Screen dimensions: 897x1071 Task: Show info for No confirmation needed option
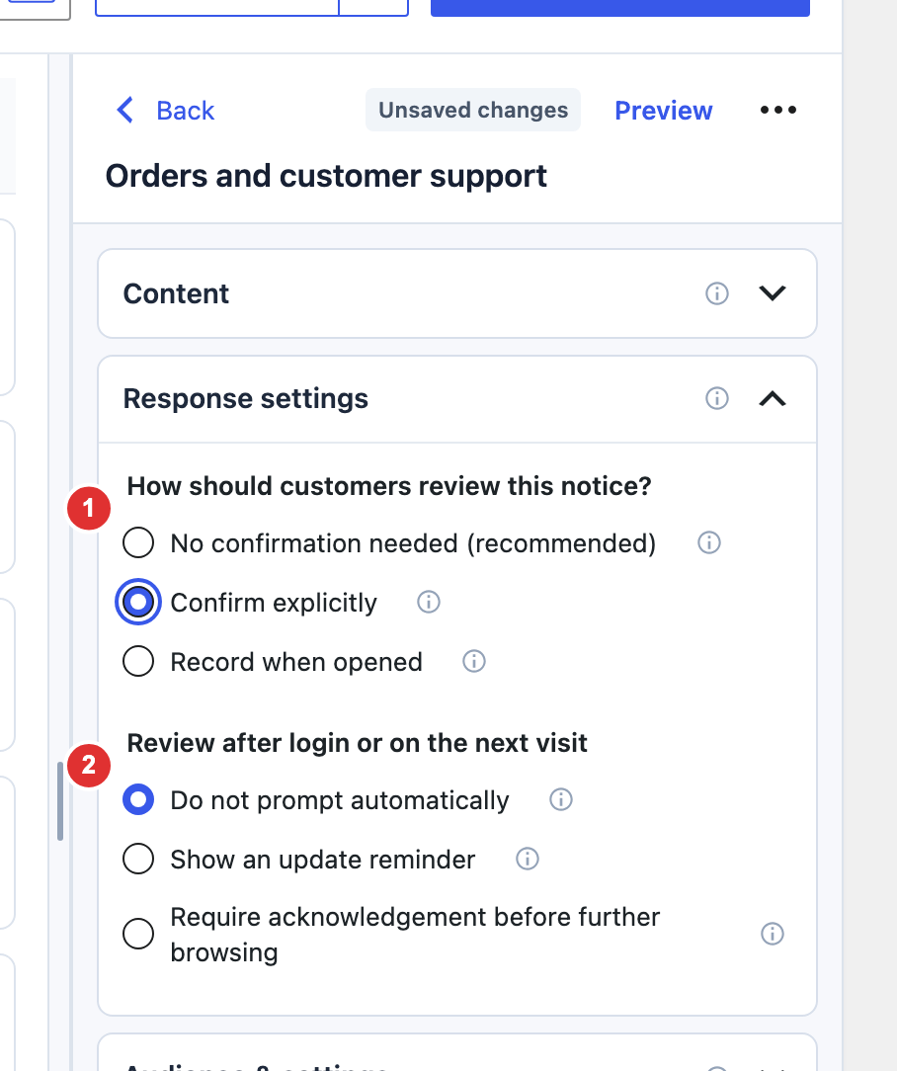pyautogui.click(x=709, y=543)
